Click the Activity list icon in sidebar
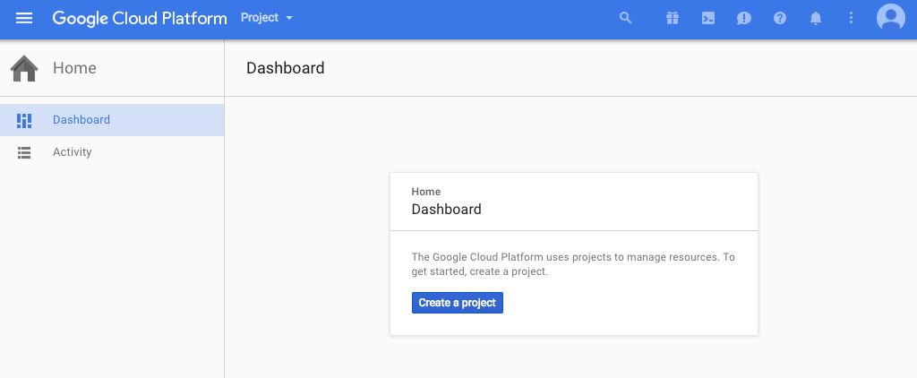This screenshot has width=917, height=378. click(24, 152)
